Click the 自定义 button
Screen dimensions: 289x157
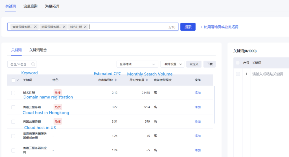pos(194,64)
